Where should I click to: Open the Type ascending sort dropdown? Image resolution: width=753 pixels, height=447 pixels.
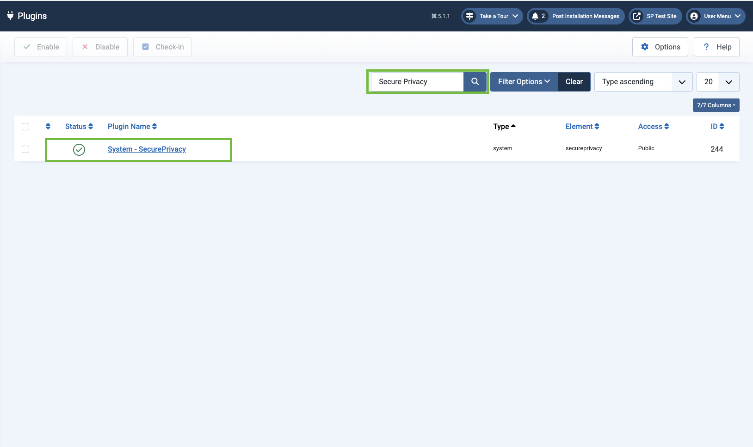point(643,82)
